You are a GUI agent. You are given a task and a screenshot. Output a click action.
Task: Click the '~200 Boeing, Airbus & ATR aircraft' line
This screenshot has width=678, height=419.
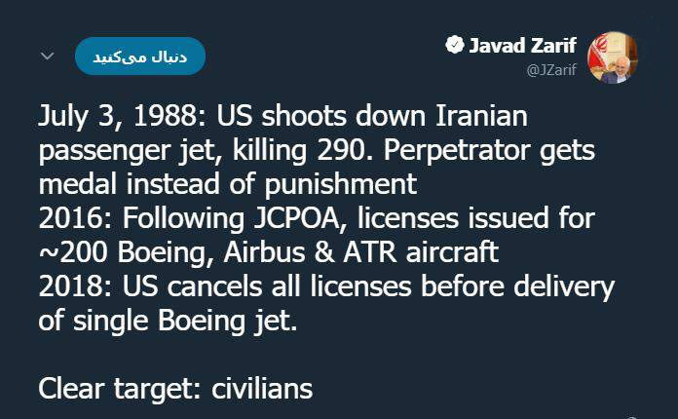(x=269, y=252)
